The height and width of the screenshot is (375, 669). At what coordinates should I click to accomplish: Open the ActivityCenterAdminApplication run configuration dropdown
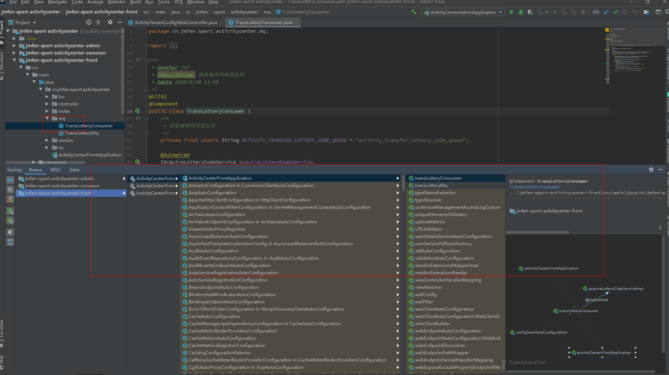[463, 12]
